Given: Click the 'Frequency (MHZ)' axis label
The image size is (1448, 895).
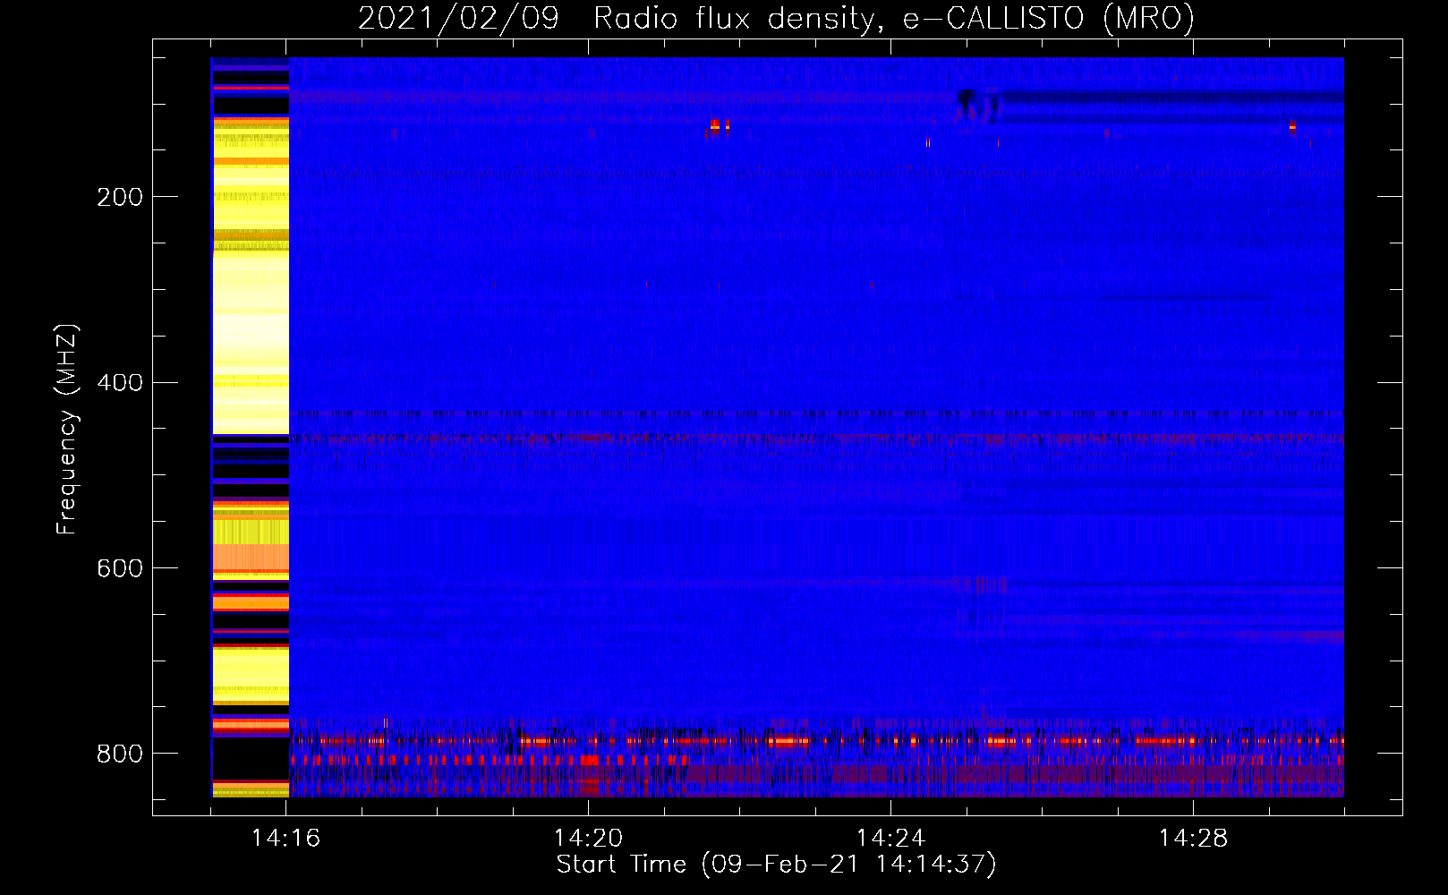Looking at the screenshot, I should pos(67,429).
